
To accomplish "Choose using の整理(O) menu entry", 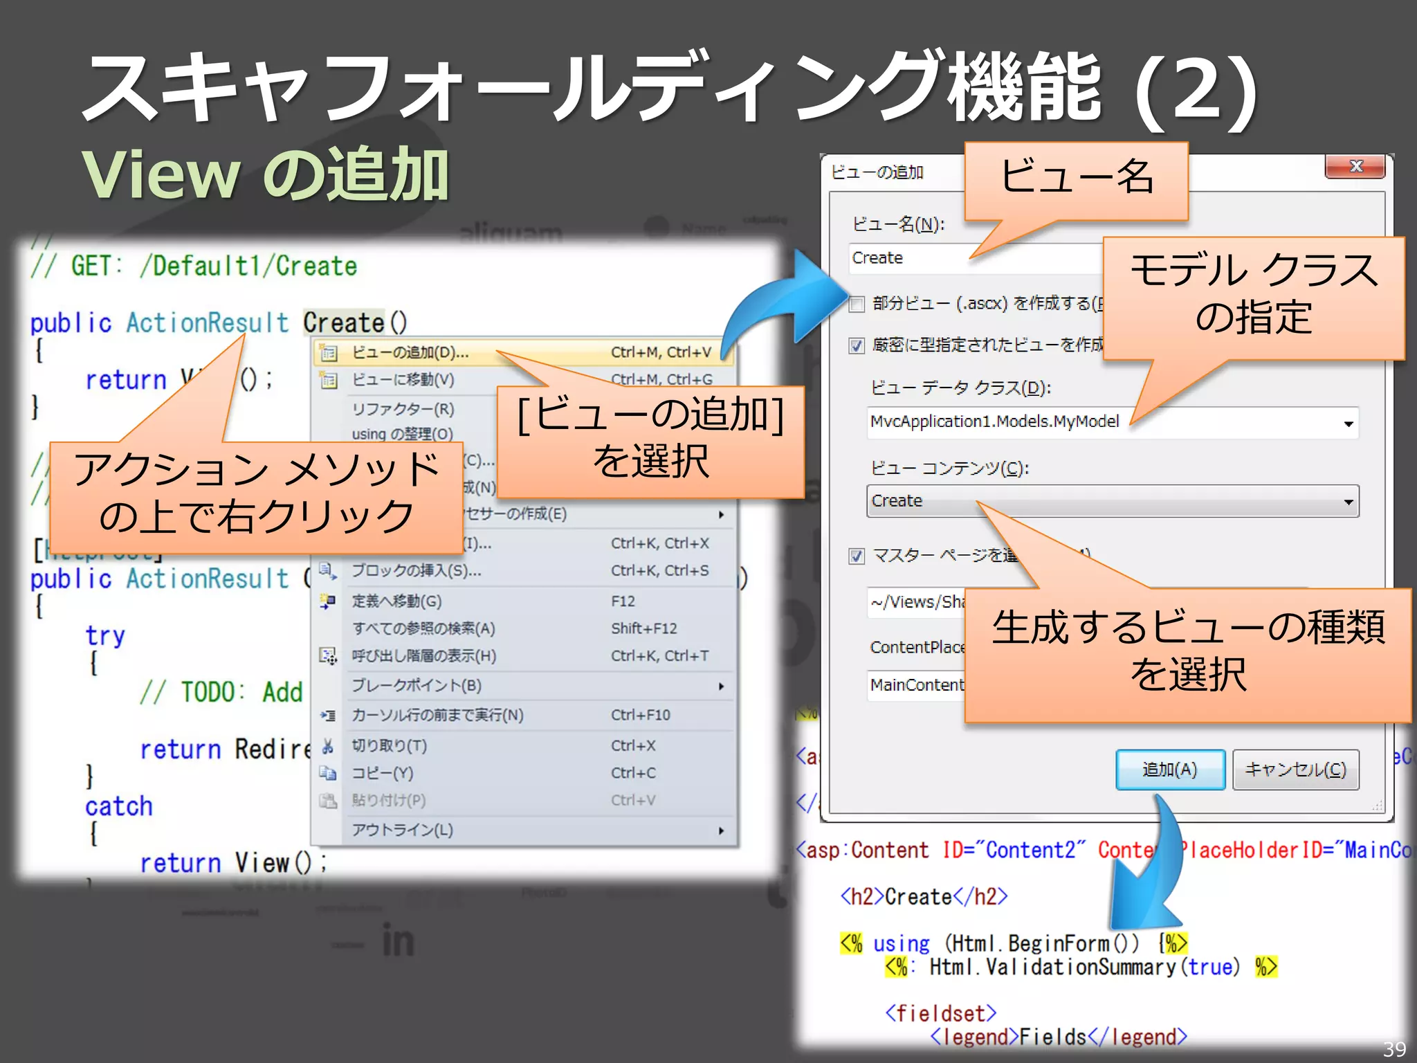I will pos(403,434).
